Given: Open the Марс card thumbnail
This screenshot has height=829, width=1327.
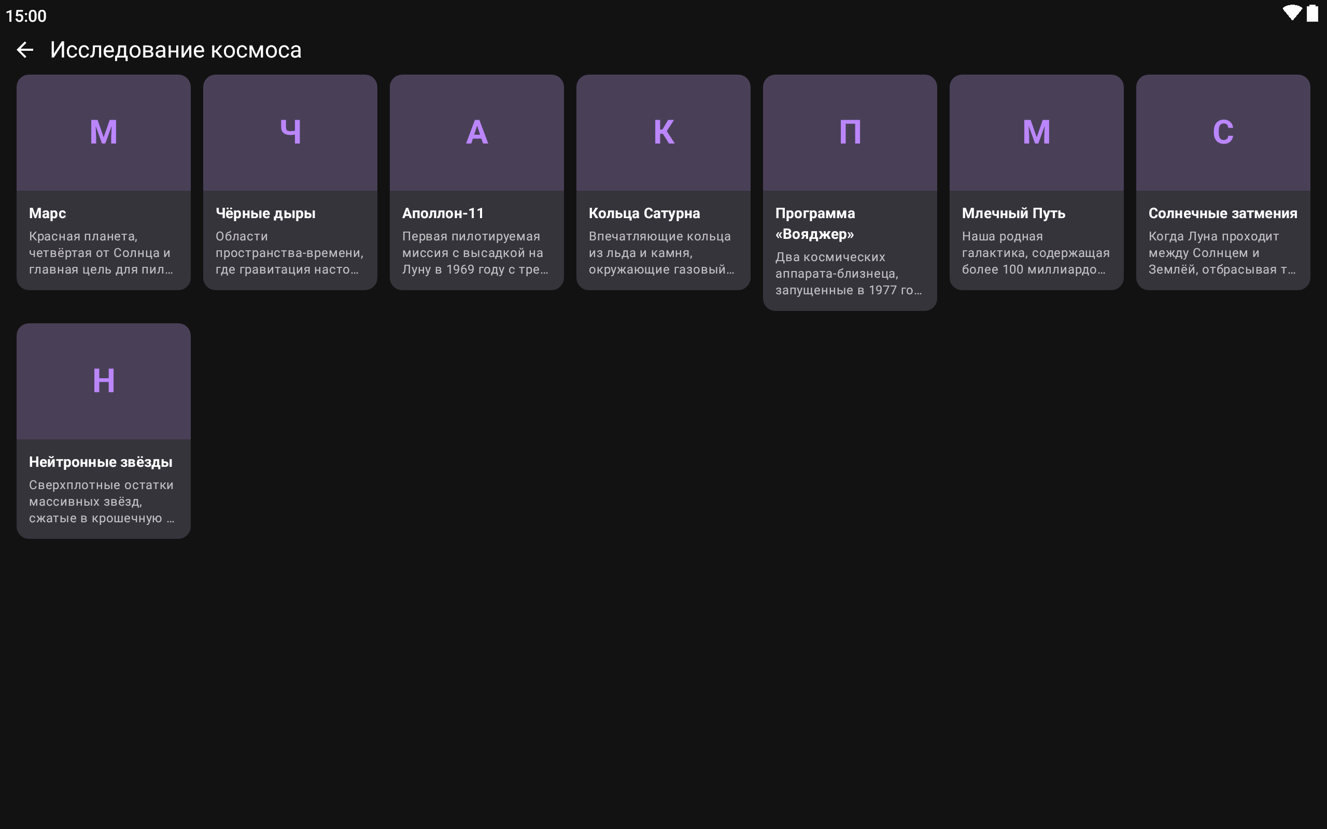Looking at the screenshot, I should coord(103,133).
